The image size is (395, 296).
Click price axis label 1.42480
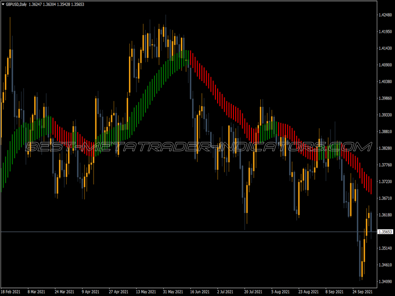click(x=385, y=15)
